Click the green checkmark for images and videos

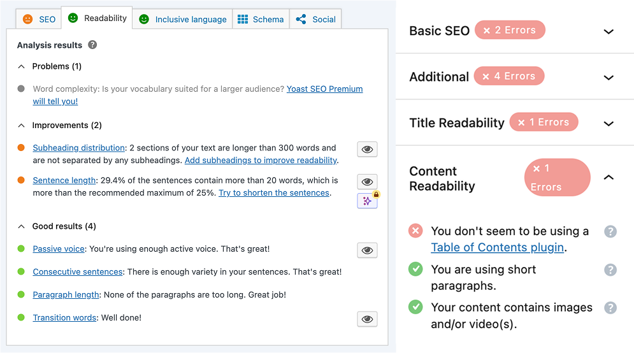(x=416, y=308)
